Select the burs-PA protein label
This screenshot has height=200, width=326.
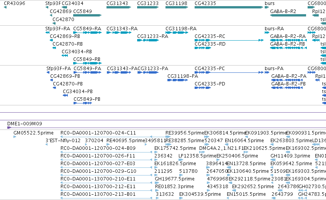click(274, 69)
